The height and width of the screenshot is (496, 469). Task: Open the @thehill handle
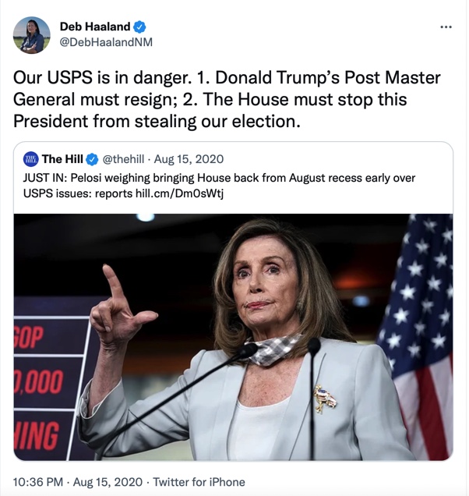[x=123, y=159]
